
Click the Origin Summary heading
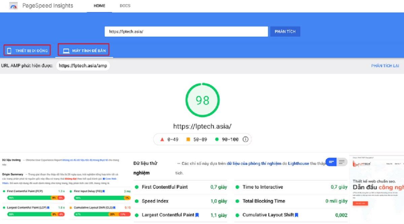click(x=12, y=174)
